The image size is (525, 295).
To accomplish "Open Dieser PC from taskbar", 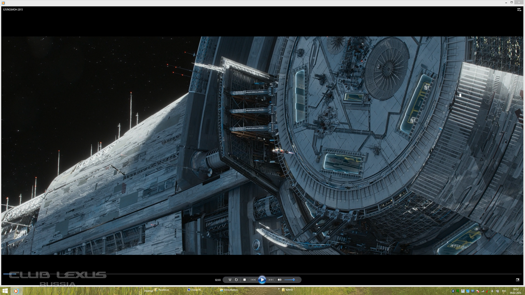I will pos(196,290).
